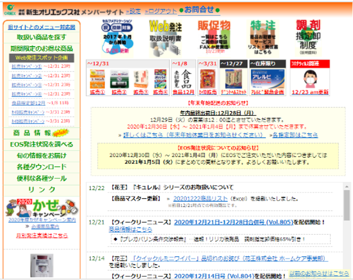Open 旧サイトとのメニュー対応図 link
This screenshot has height=280, width=353.
tap(42, 27)
